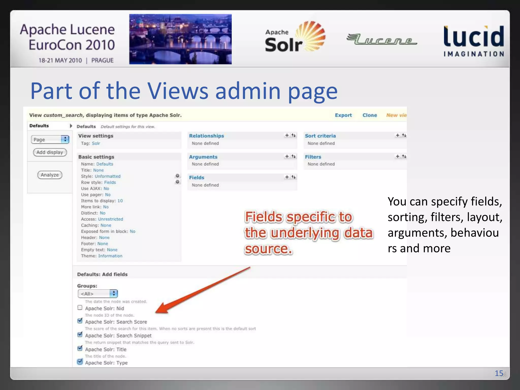Open the Sort criteria section link

pyautogui.click(x=320, y=136)
